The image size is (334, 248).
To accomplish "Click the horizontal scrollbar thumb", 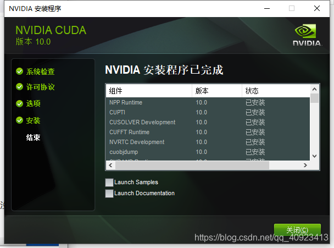I will click(192, 166).
